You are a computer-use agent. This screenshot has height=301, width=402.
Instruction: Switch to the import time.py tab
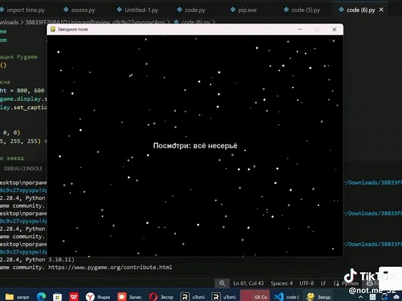click(x=25, y=10)
